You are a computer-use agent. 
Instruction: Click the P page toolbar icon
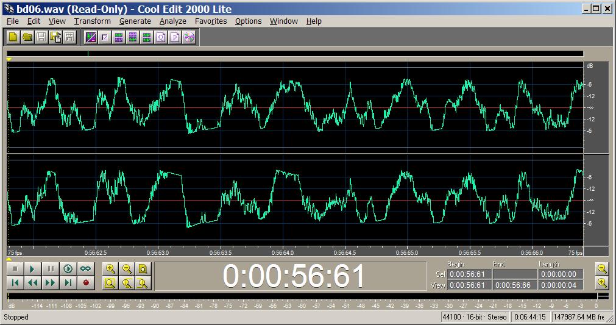tap(175, 37)
